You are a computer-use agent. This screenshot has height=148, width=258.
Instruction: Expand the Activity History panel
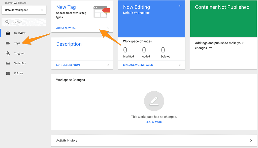(154, 141)
